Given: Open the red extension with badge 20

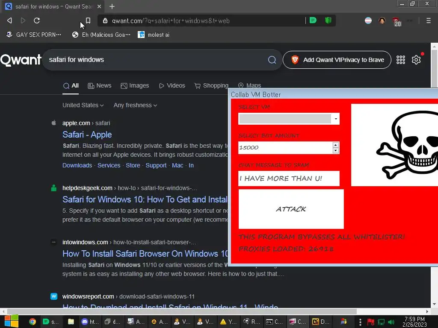Looking at the screenshot, I should point(397,21).
